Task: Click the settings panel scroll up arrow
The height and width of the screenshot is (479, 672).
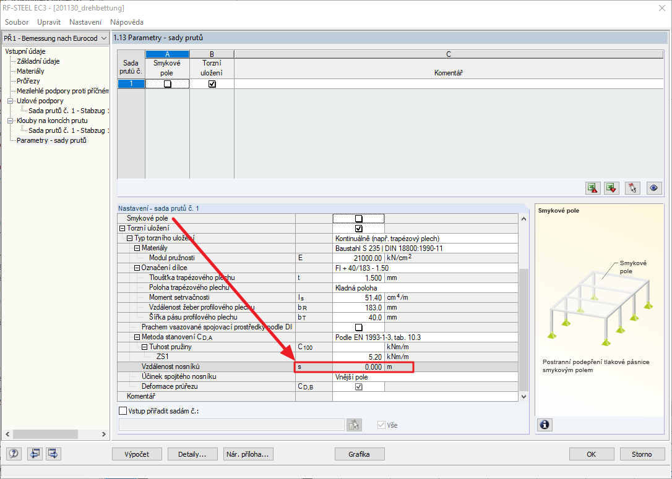Action: [x=523, y=219]
